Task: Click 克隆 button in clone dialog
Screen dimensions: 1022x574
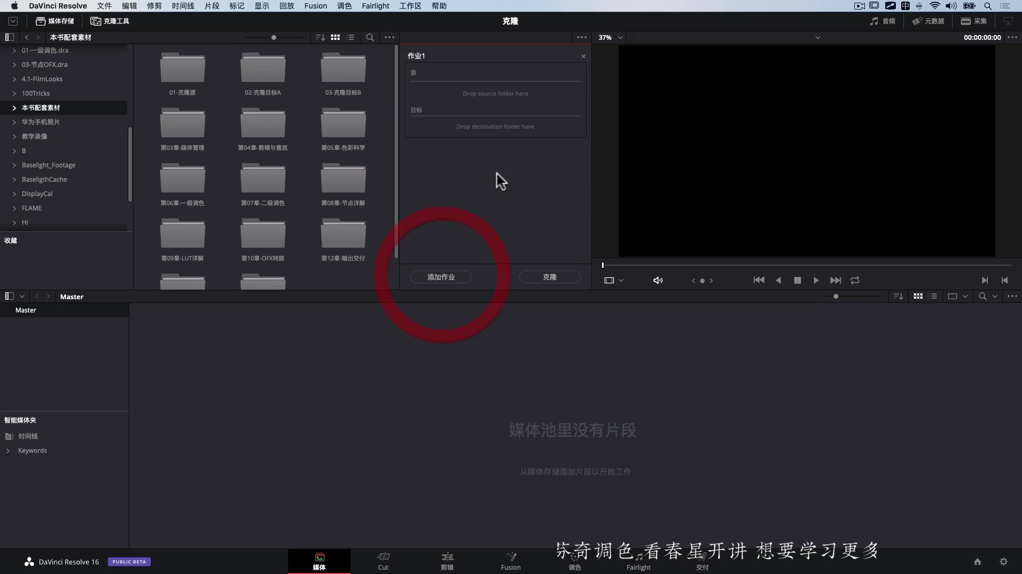Action: [x=550, y=276]
